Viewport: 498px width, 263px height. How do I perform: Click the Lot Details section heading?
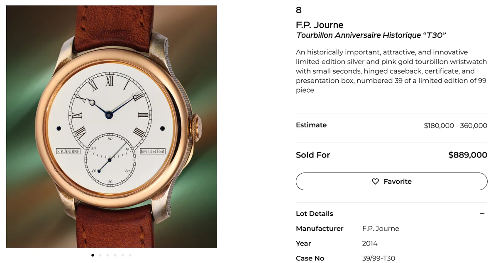click(x=314, y=214)
